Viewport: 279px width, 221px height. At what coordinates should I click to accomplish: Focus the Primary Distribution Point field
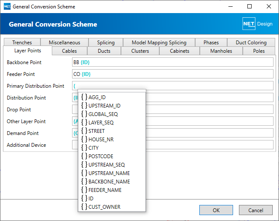173,86
